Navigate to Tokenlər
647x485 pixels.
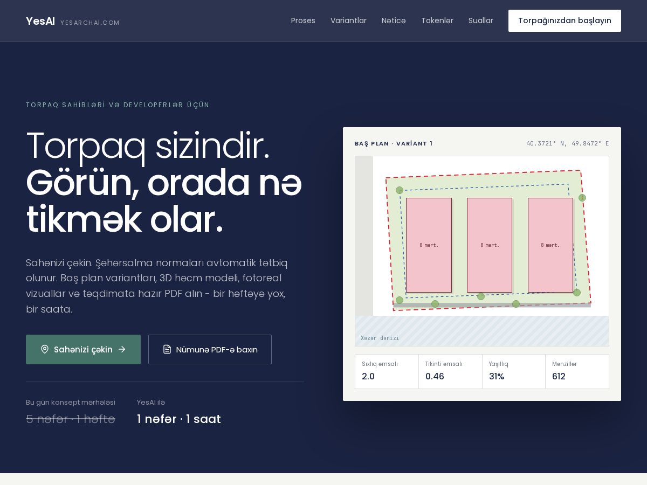coord(437,20)
